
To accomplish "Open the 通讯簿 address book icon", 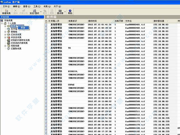I will (x=60, y=10).
